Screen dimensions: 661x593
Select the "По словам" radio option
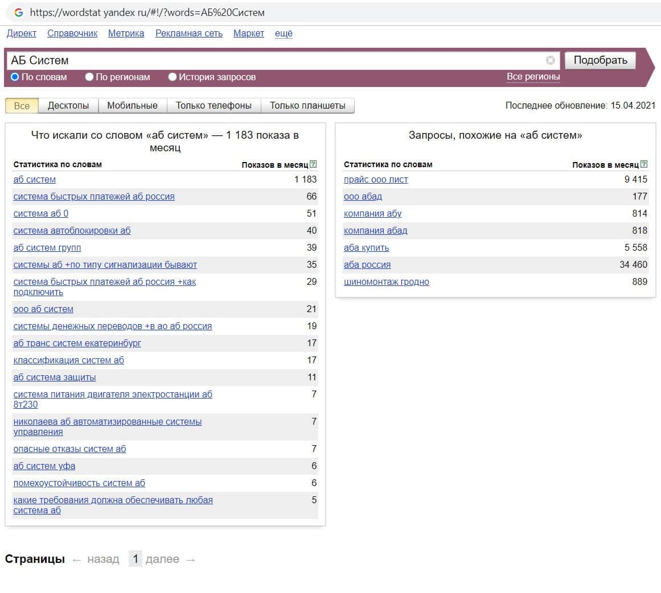tap(15, 77)
